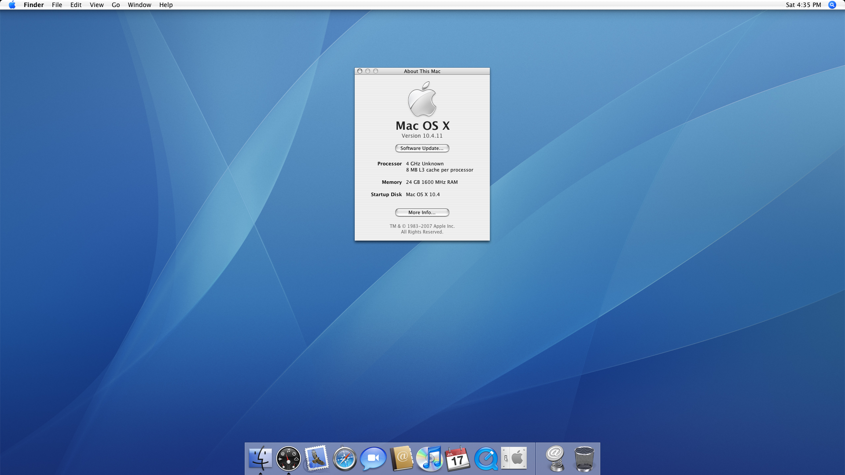Open iChat from the Dock
The image size is (845, 475).
pos(373,459)
